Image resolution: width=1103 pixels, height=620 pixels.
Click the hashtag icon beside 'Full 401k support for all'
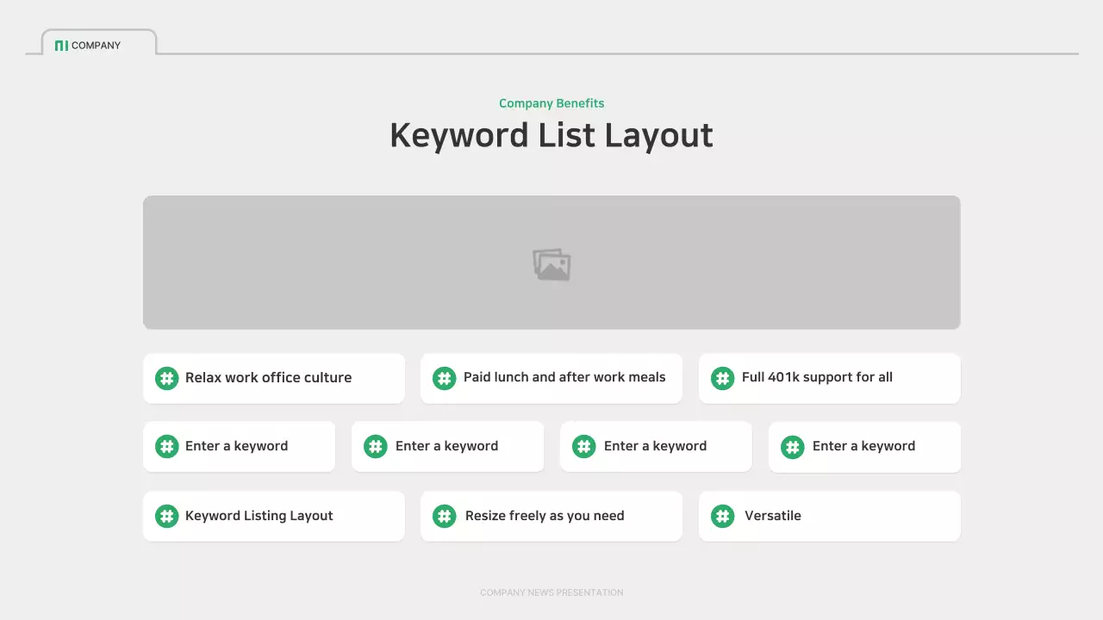(x=722, y=378)
